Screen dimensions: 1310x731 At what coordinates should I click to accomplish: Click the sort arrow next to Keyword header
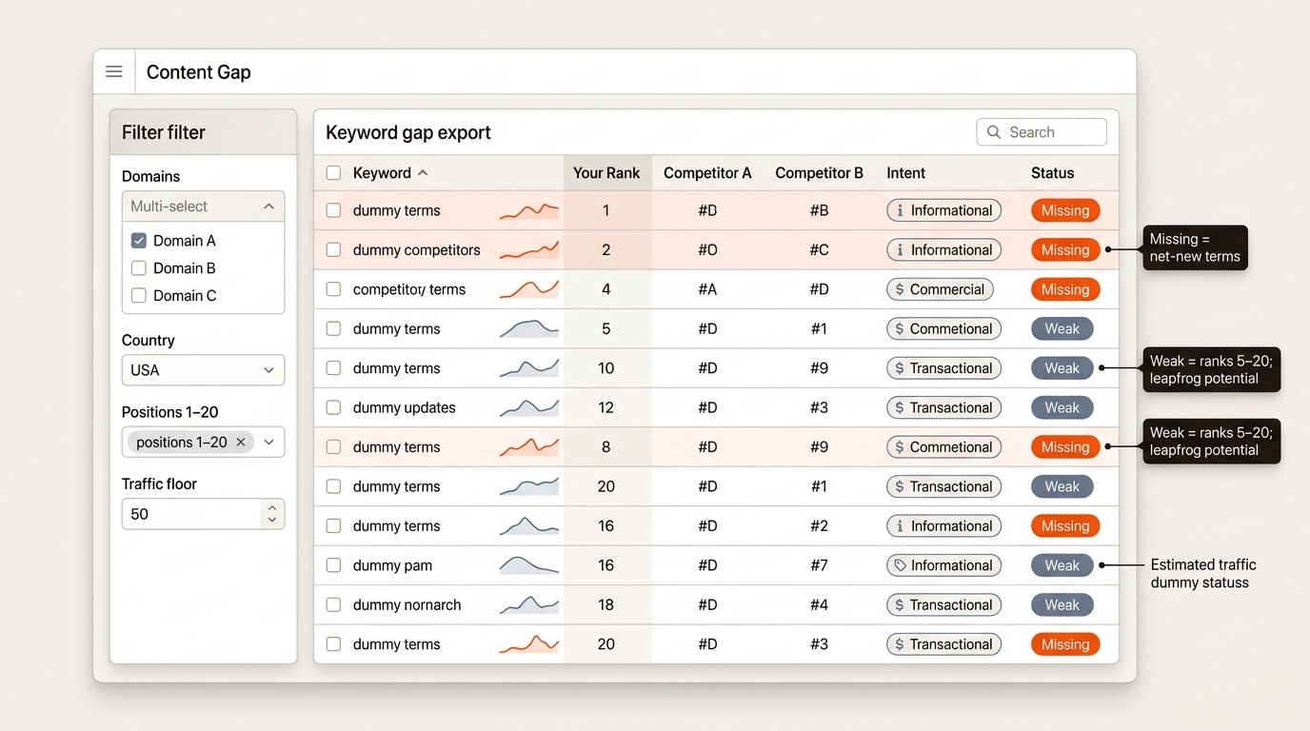(x=423, y=173)
